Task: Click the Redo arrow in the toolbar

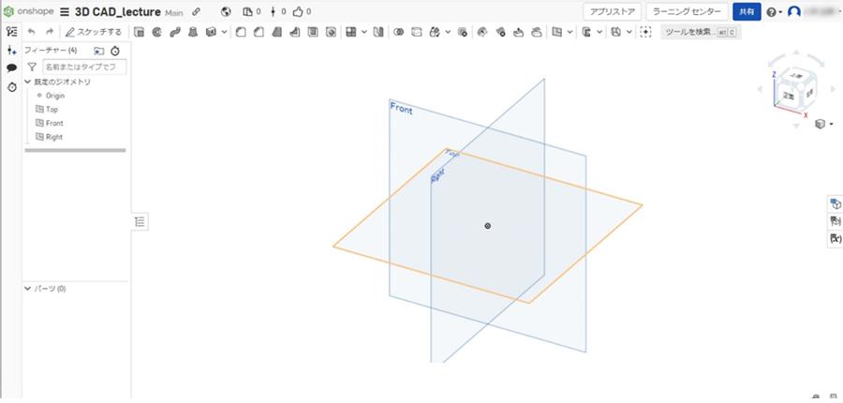Action: pyautogui.click(x=50, y=32)
